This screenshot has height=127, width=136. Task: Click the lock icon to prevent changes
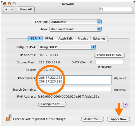(x=9, y=118)
